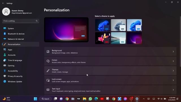Open Themes settings row

coord(110,71)
